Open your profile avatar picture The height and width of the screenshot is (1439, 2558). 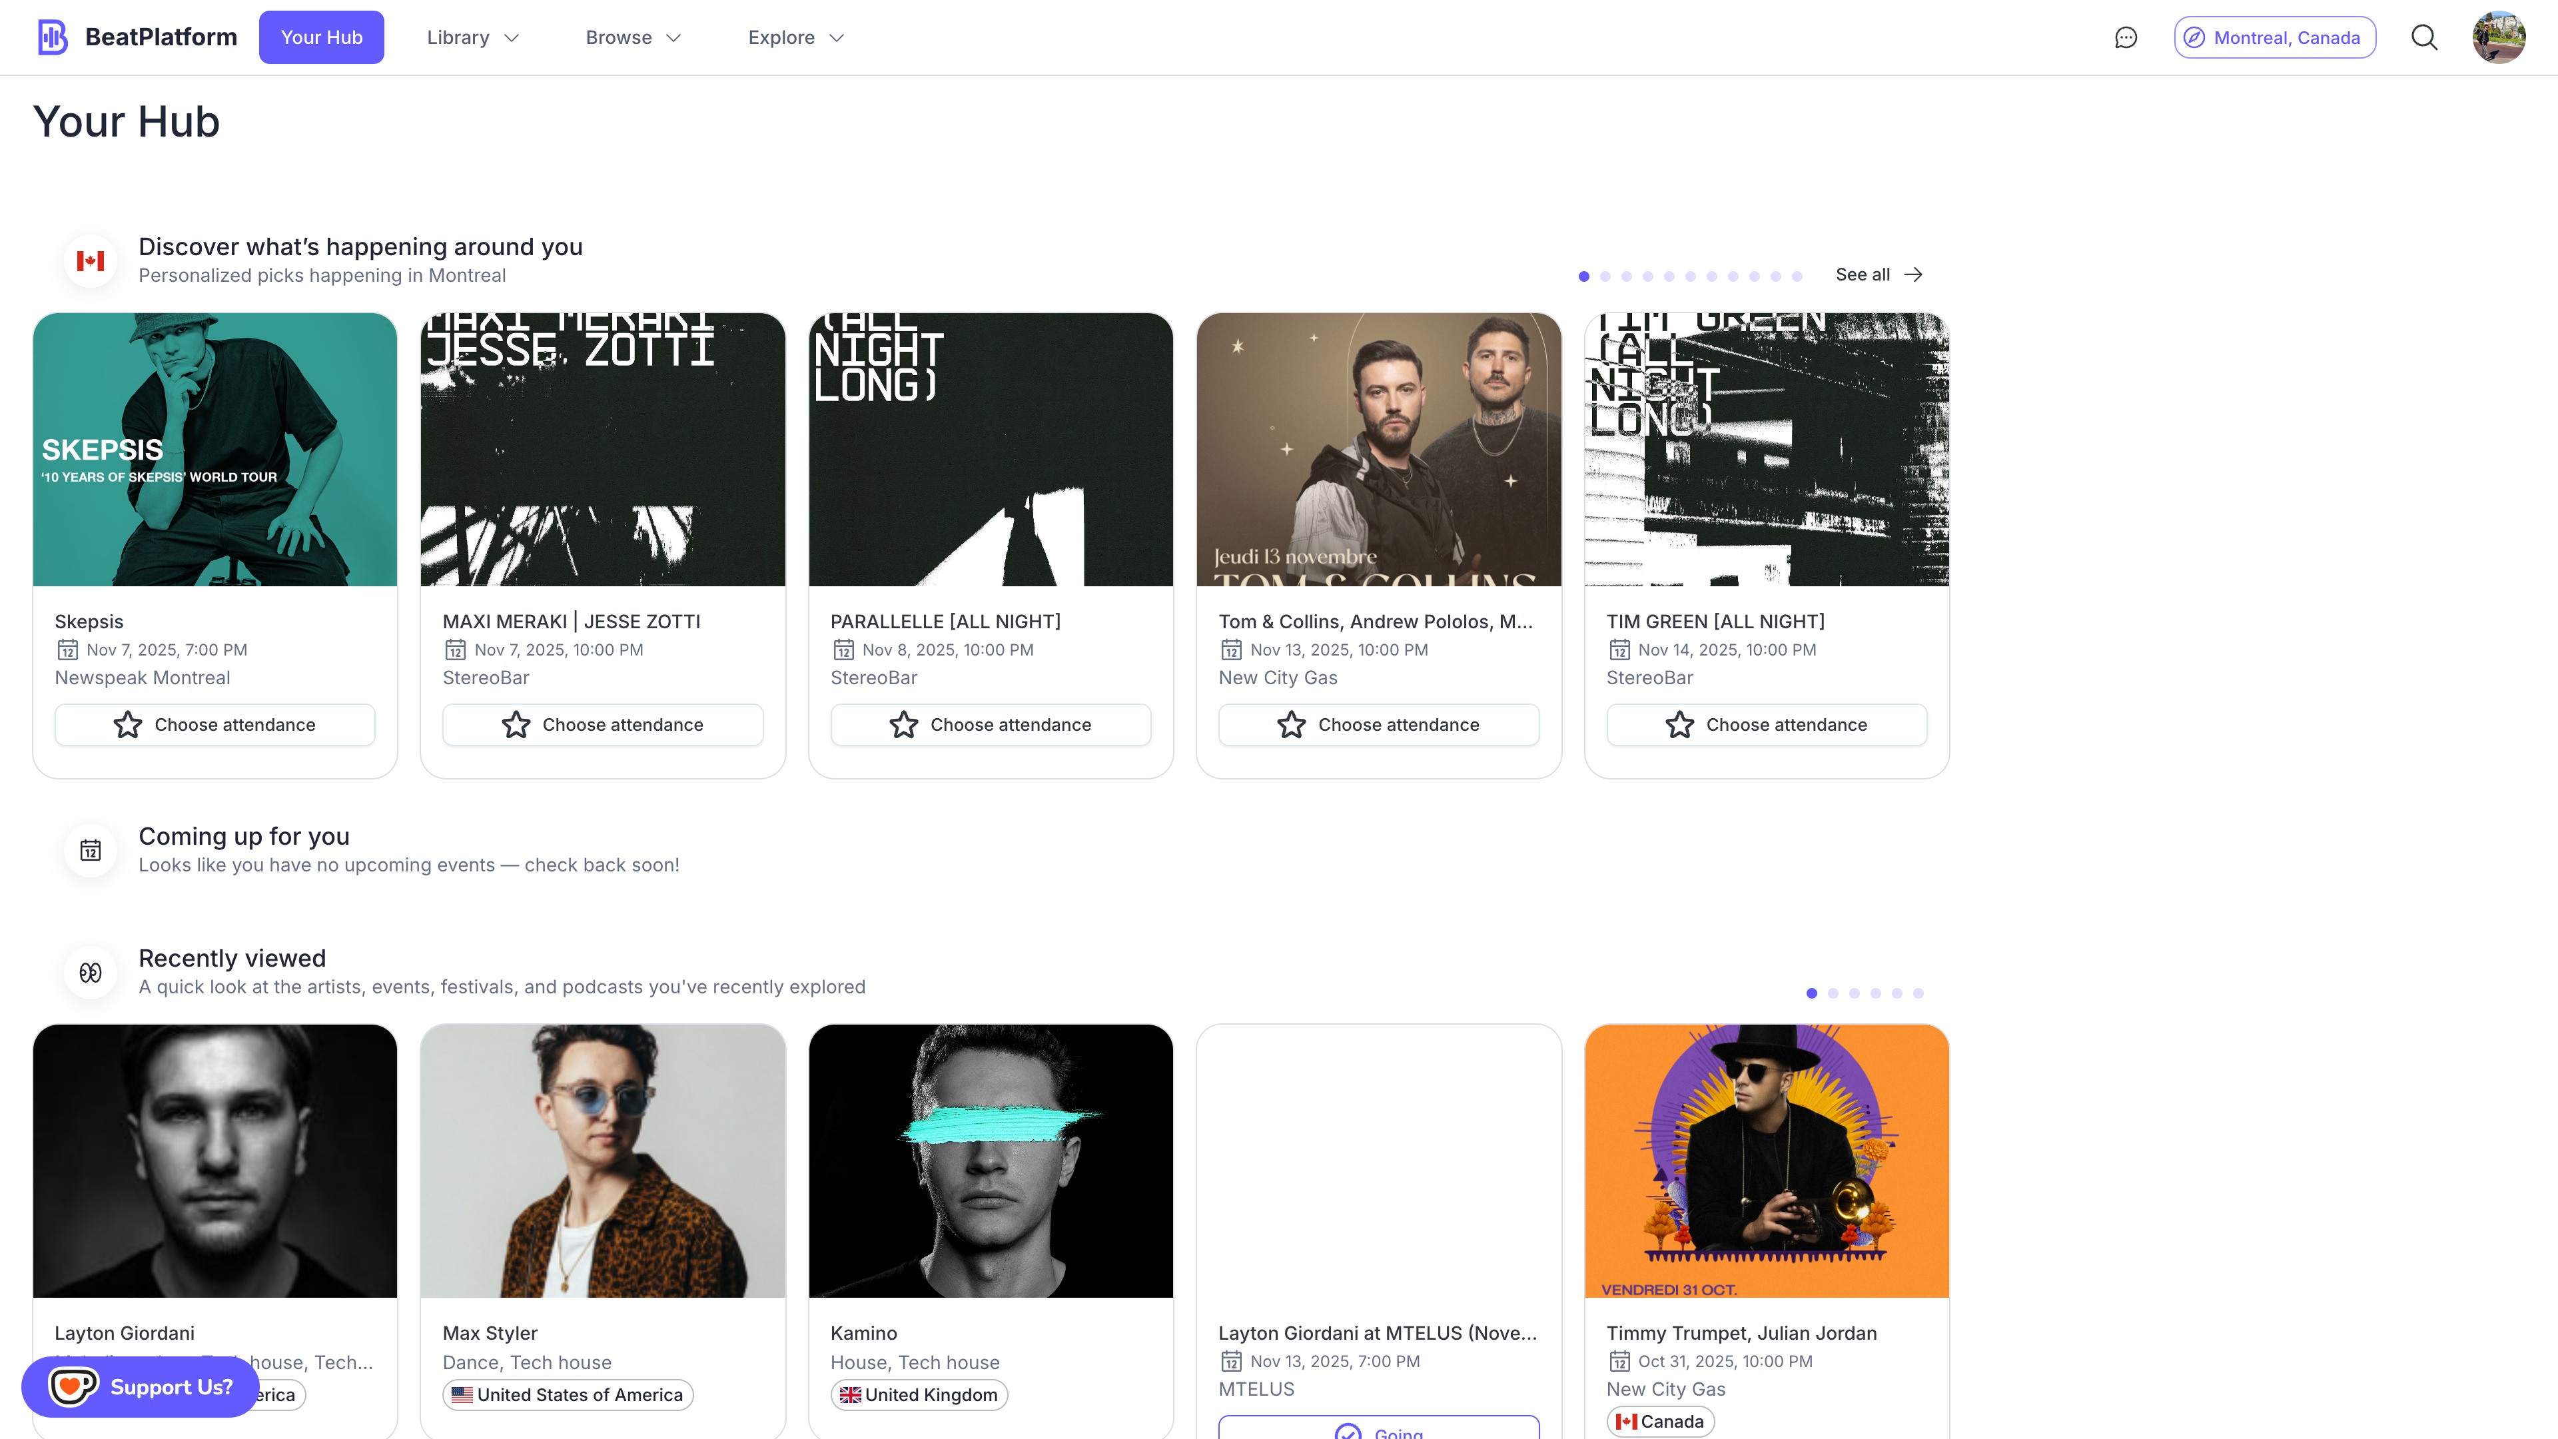[x=2499, y=37]
